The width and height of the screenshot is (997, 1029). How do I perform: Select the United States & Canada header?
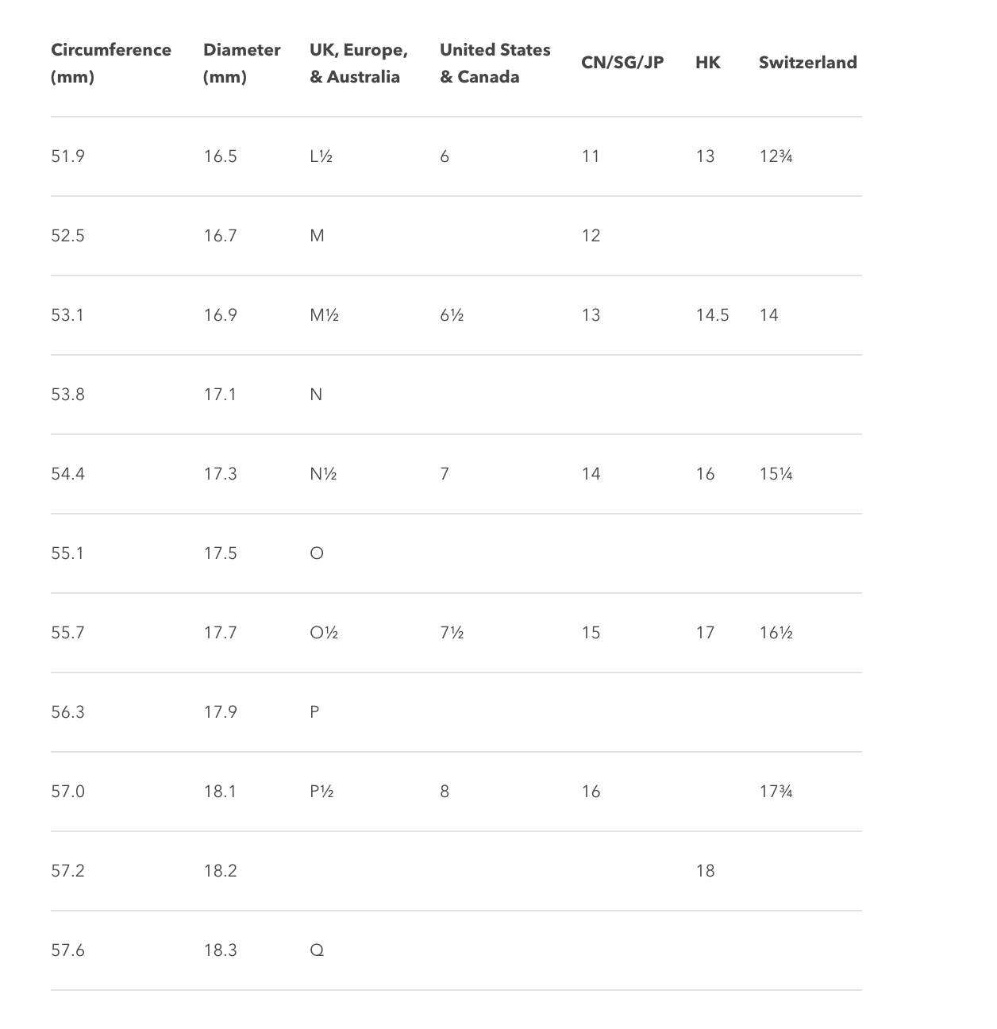click(x=495, y=64)
